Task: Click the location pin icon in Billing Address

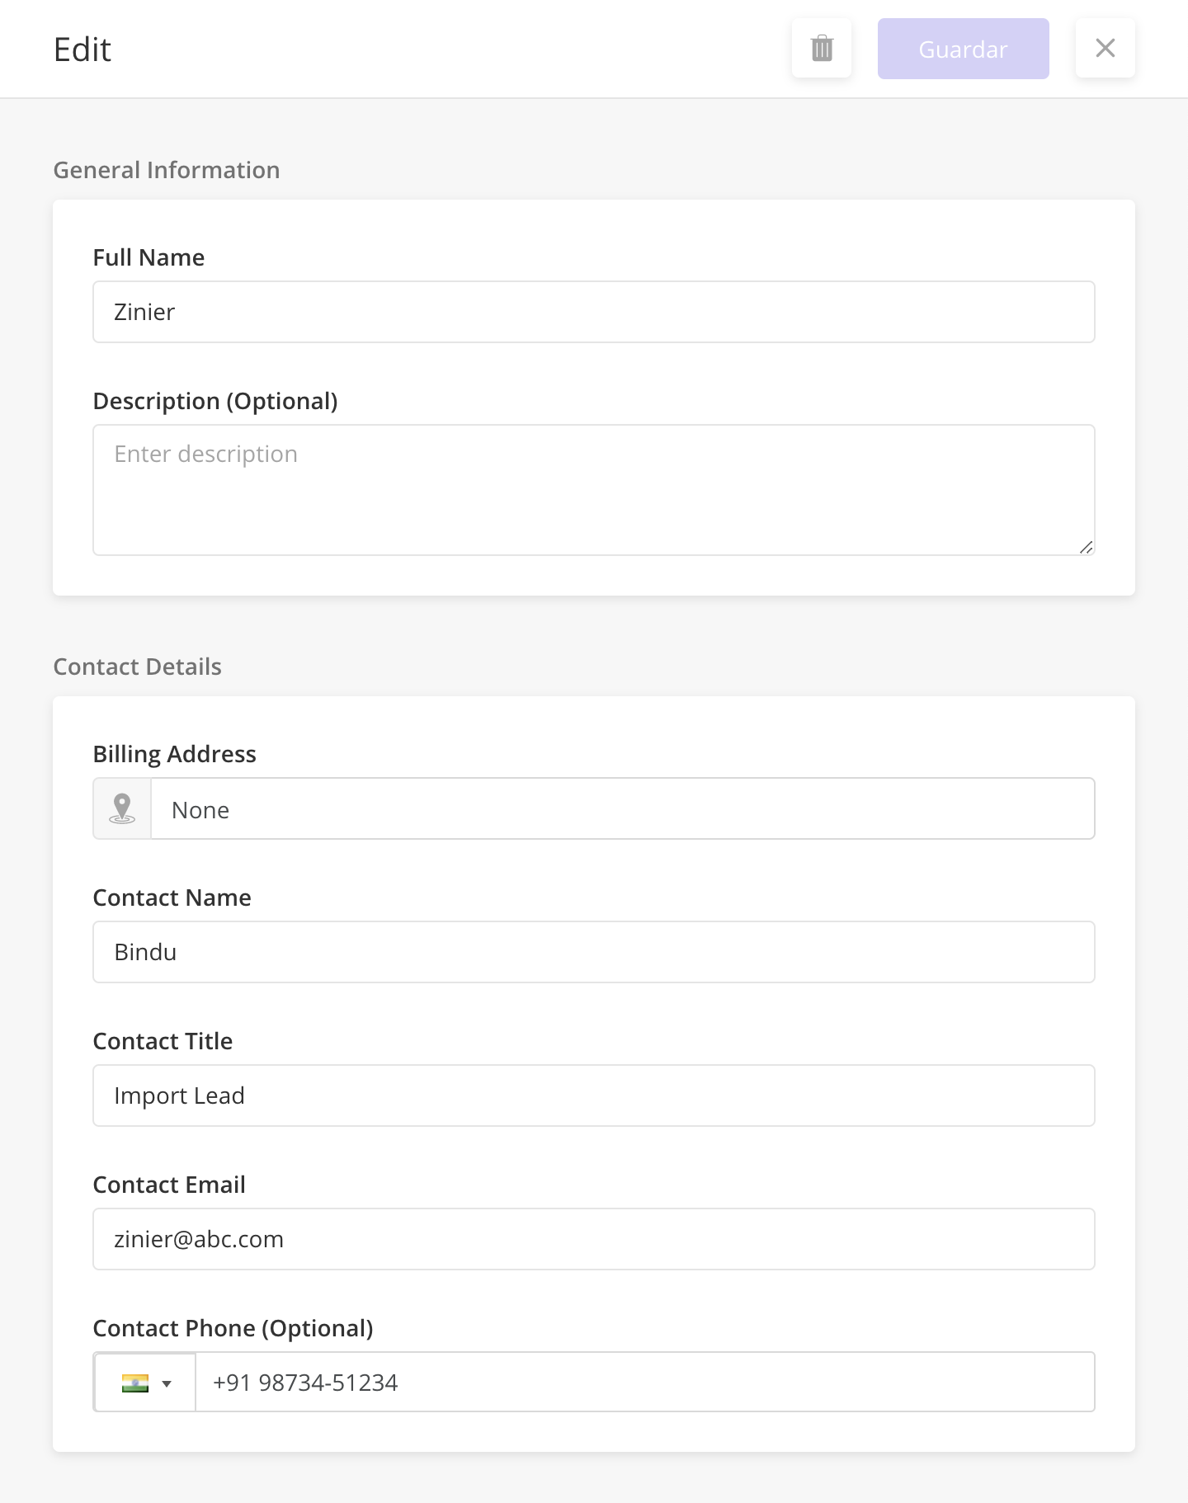Action: point(122,808)
